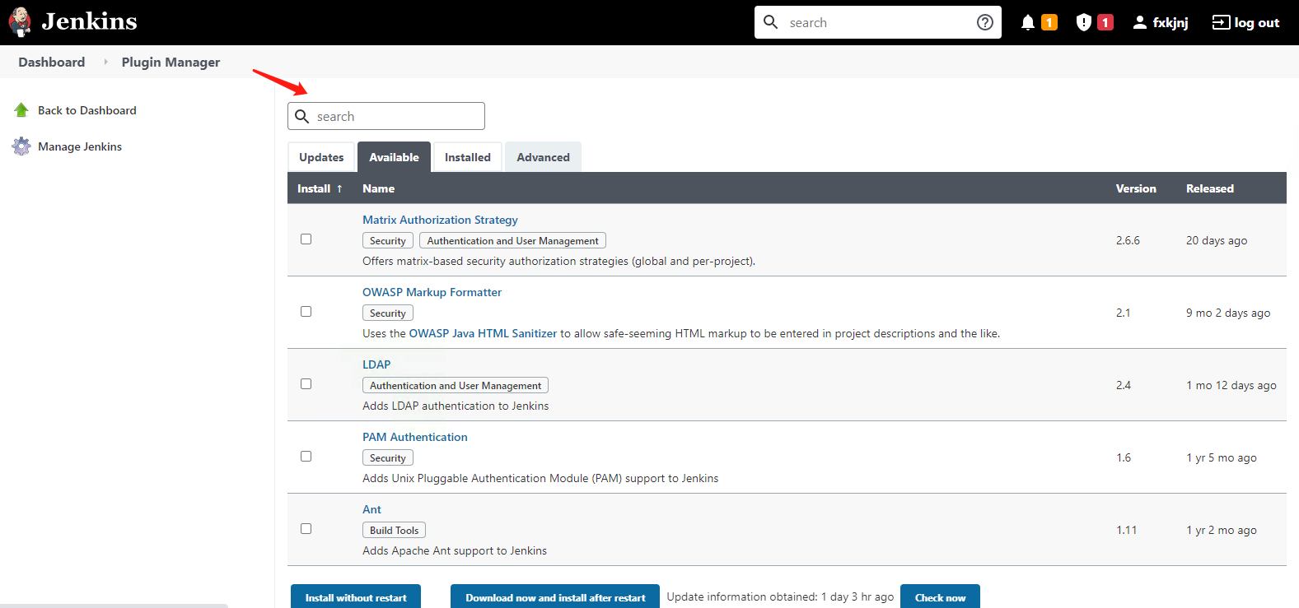Click the Build Tools tag under Ant
Image resolution: width=1299 pixels, height=608 pixels.
pyautogui.click(x=394, y=531)
